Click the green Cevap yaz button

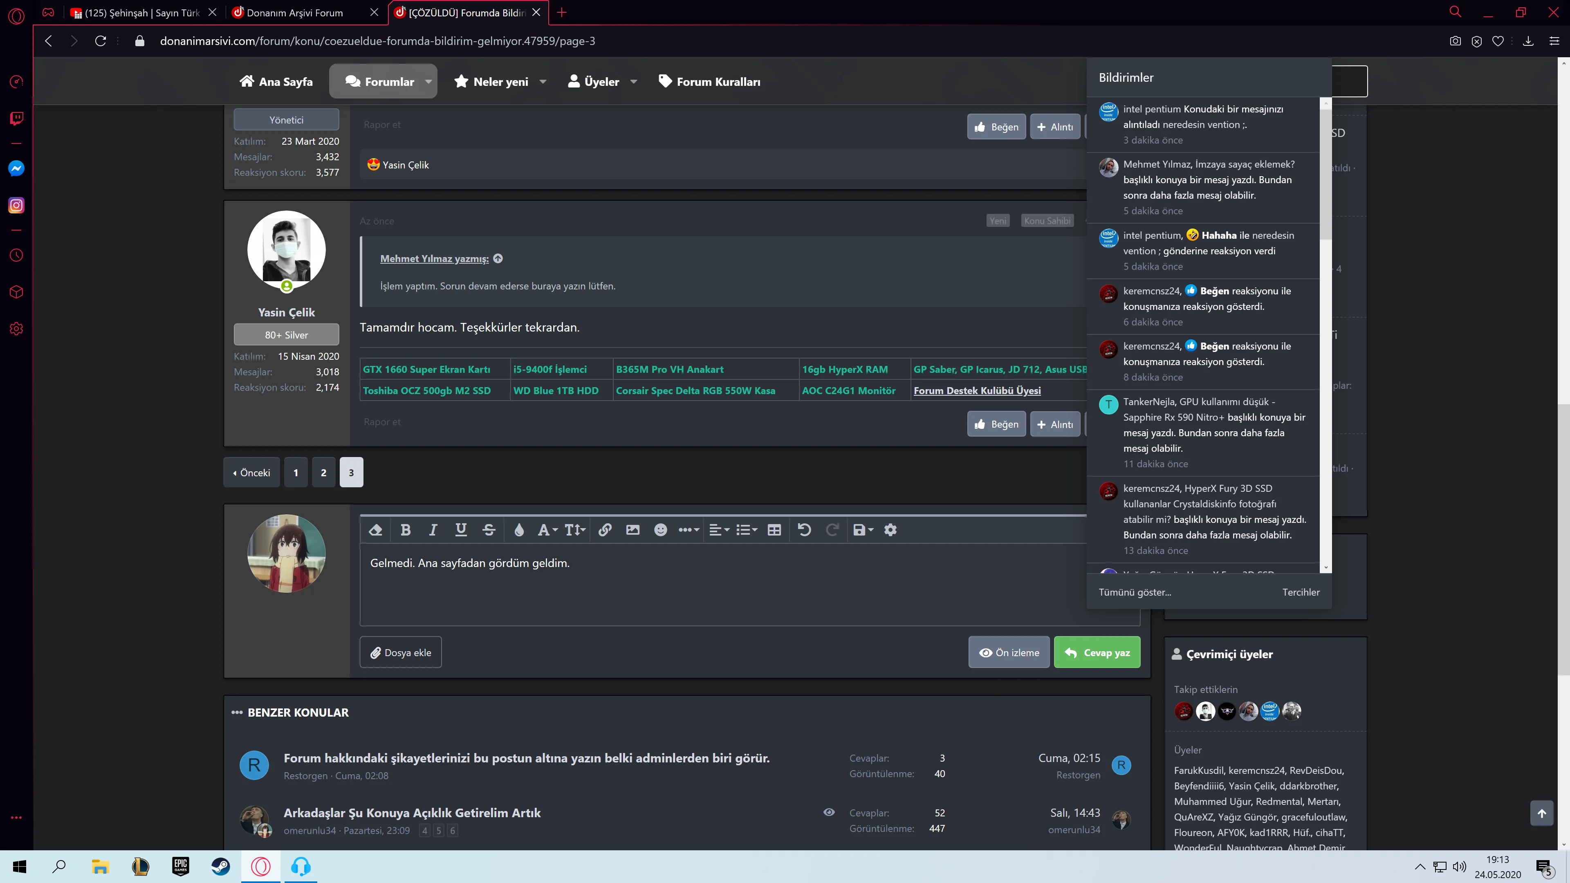click(x=1097, y=652)
